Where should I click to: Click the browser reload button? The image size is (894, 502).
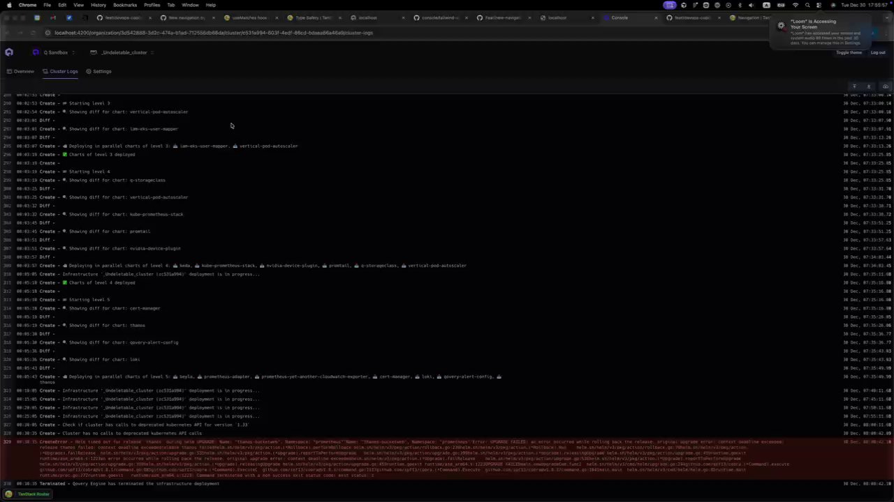point(32,33)
